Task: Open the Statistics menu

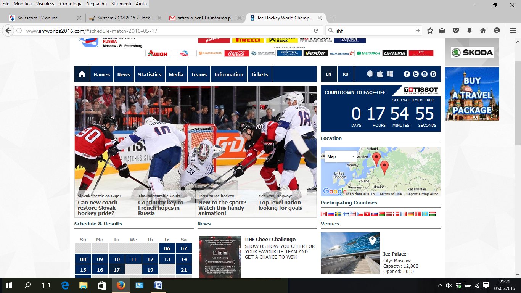Action: click(150, 74)
